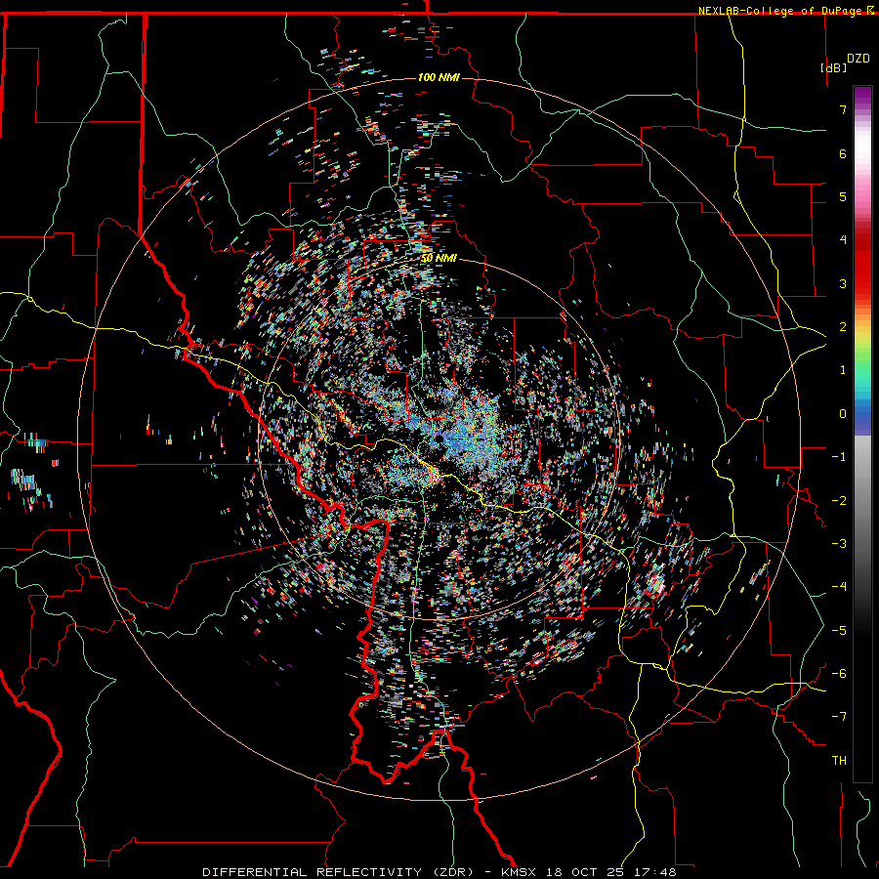Click the 50 NMI range ring label
The height and width of the screenshot is (879, 879).
(x=439, y=259)
